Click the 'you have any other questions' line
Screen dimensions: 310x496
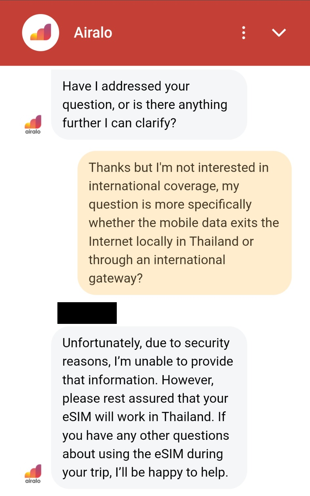(146, 435)
